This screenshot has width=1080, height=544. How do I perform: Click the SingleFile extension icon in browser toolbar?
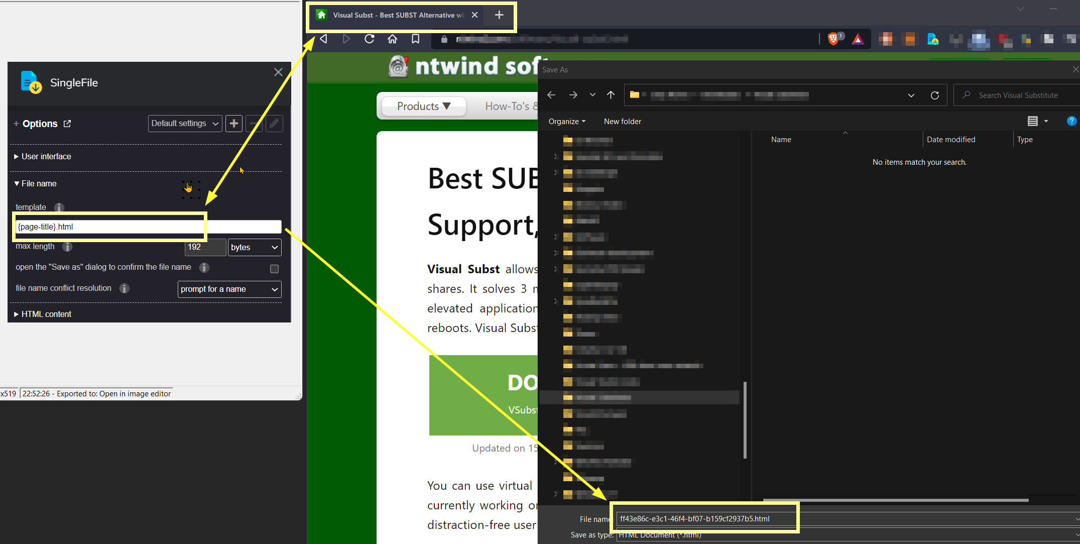click(x=933, y=40)
